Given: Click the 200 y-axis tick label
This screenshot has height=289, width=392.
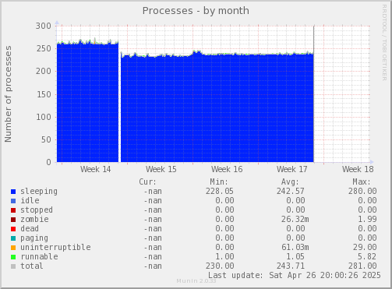Looking at the screenshot, I should coord(44,71).
